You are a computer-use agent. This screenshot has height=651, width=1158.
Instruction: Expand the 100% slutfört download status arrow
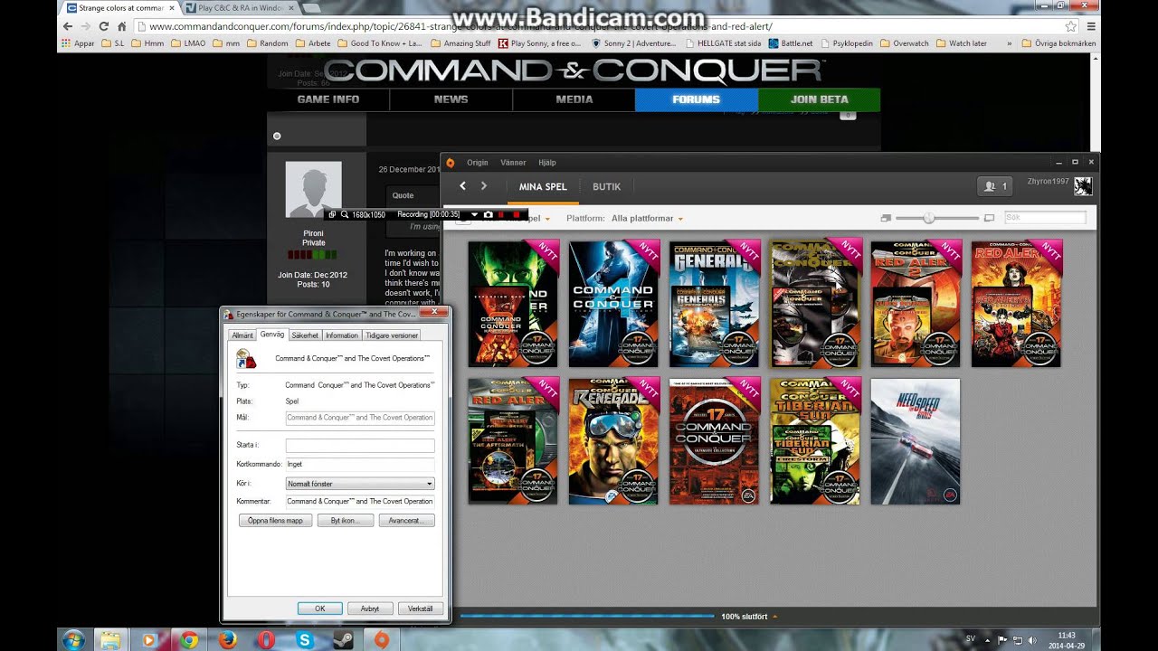pos(774,617)
